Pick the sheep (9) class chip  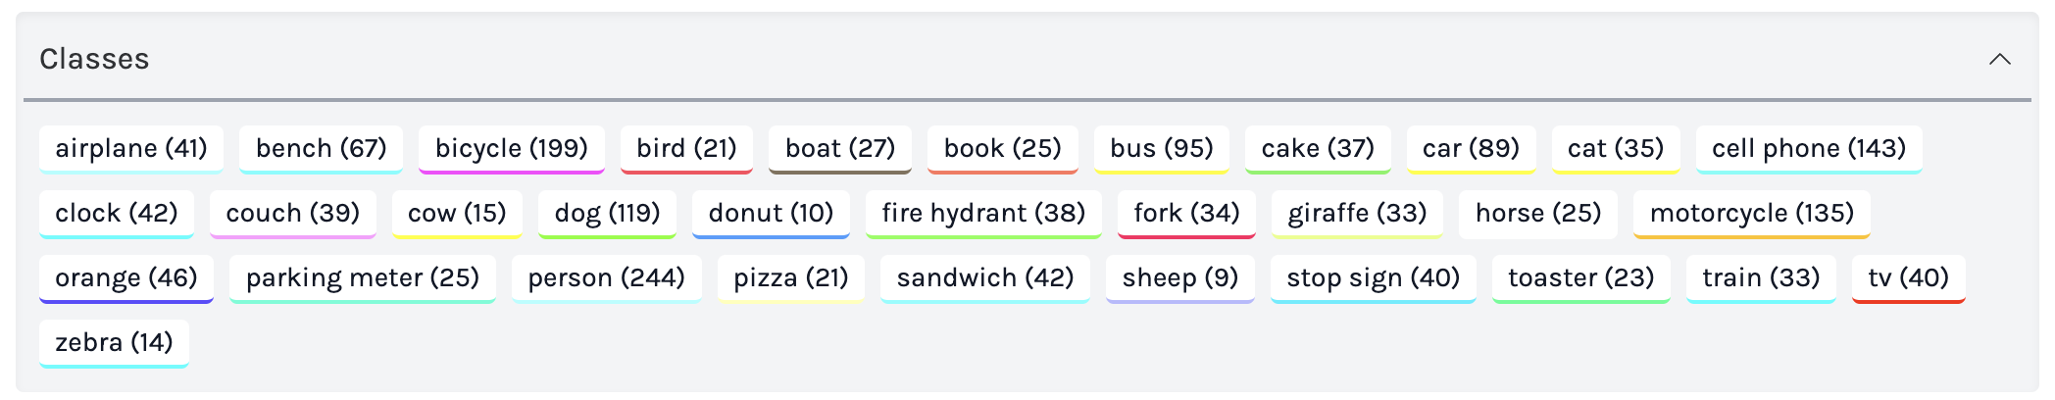(1179, 277)
